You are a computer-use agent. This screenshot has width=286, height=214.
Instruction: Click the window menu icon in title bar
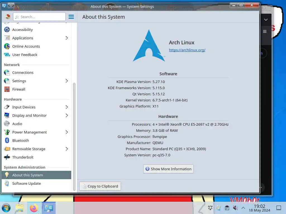(4, 6)
